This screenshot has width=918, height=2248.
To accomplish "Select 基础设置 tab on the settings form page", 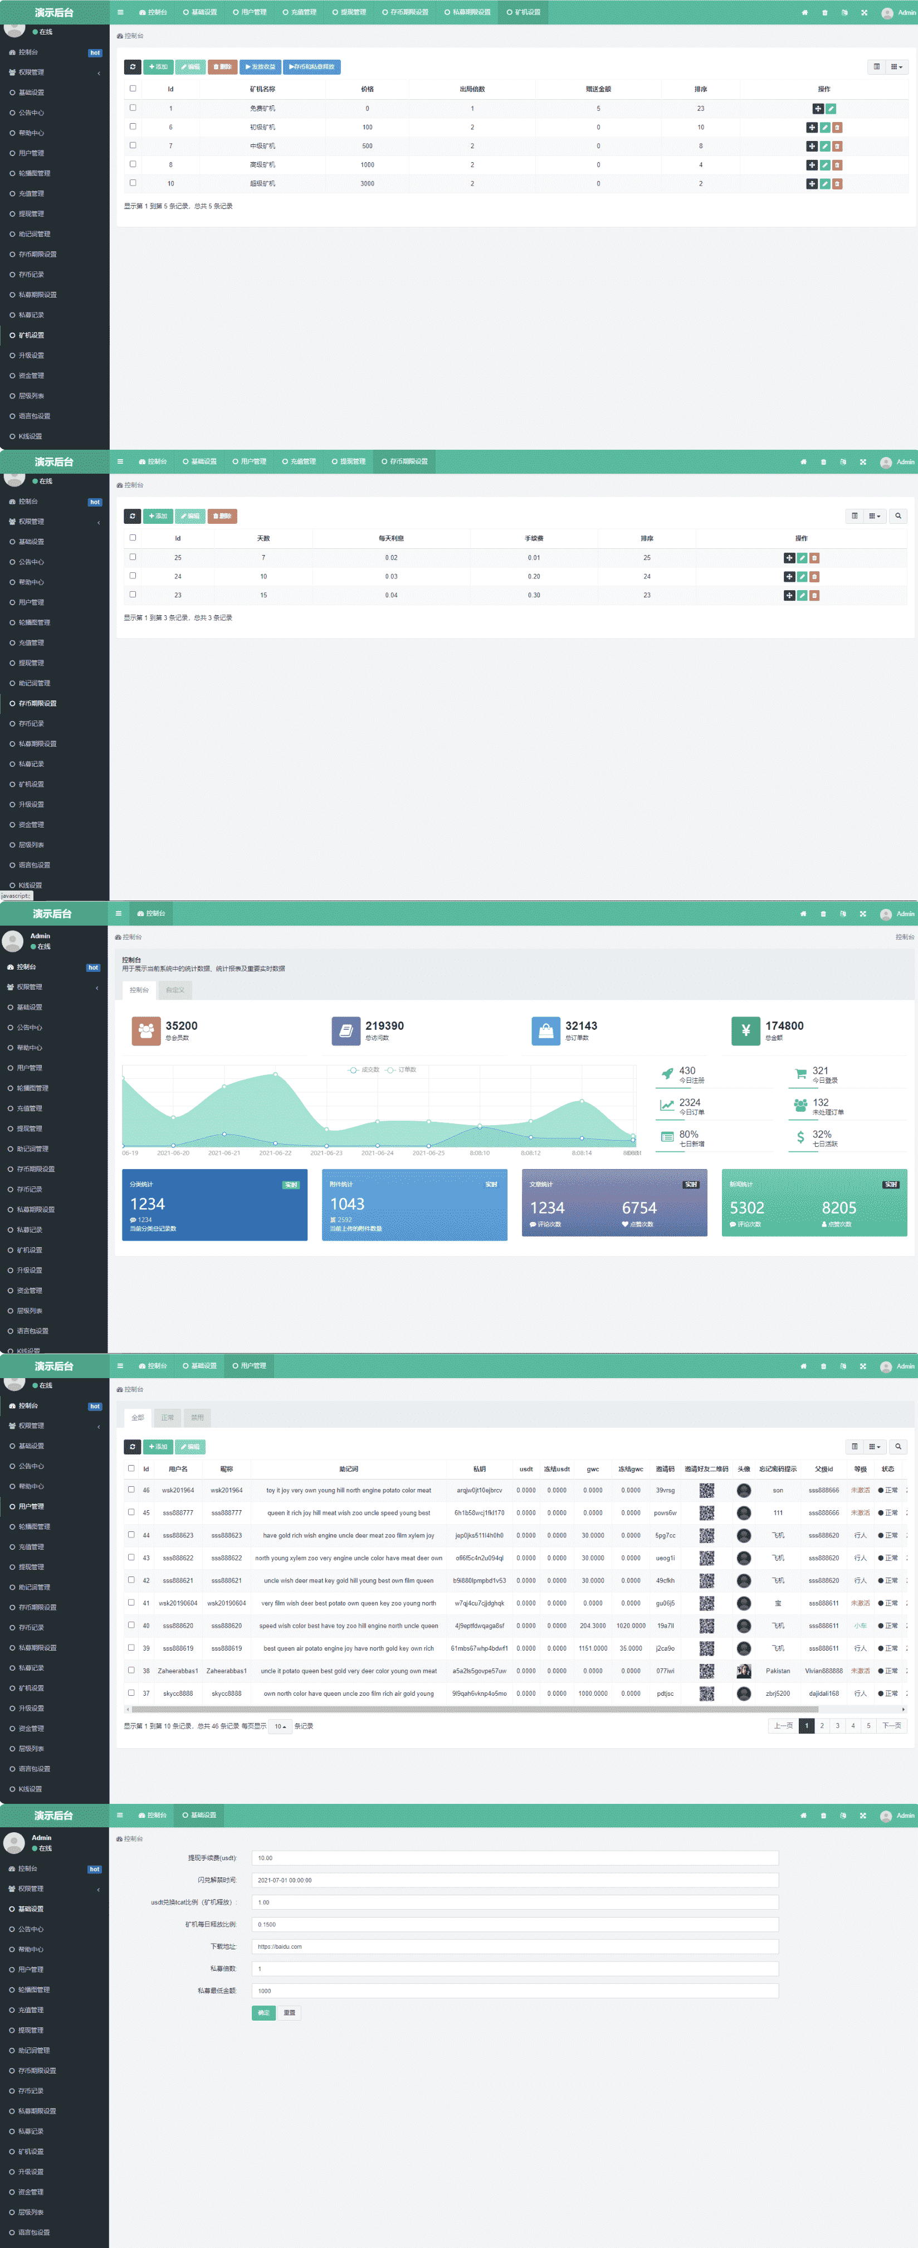I will click(199, 1815).
